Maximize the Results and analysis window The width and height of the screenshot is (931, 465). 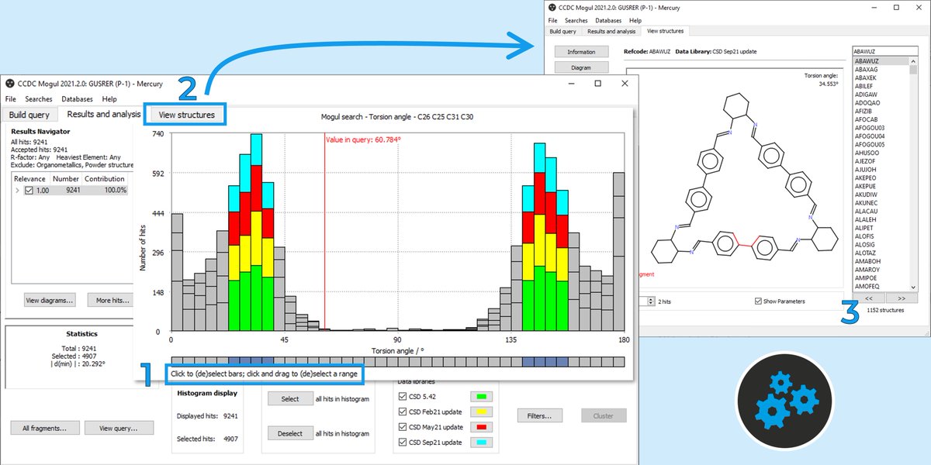pos(597,84)
